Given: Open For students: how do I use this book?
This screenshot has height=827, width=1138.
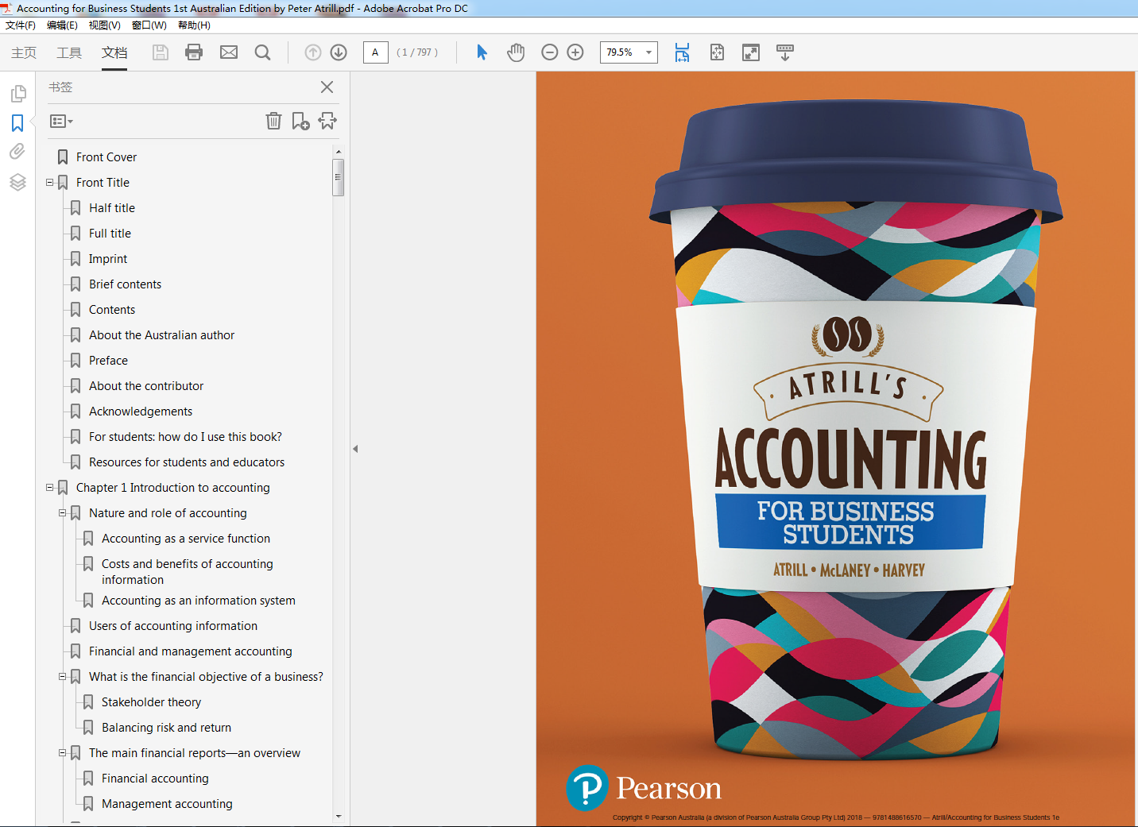Looking at the screenshot, I should [185, 437].
